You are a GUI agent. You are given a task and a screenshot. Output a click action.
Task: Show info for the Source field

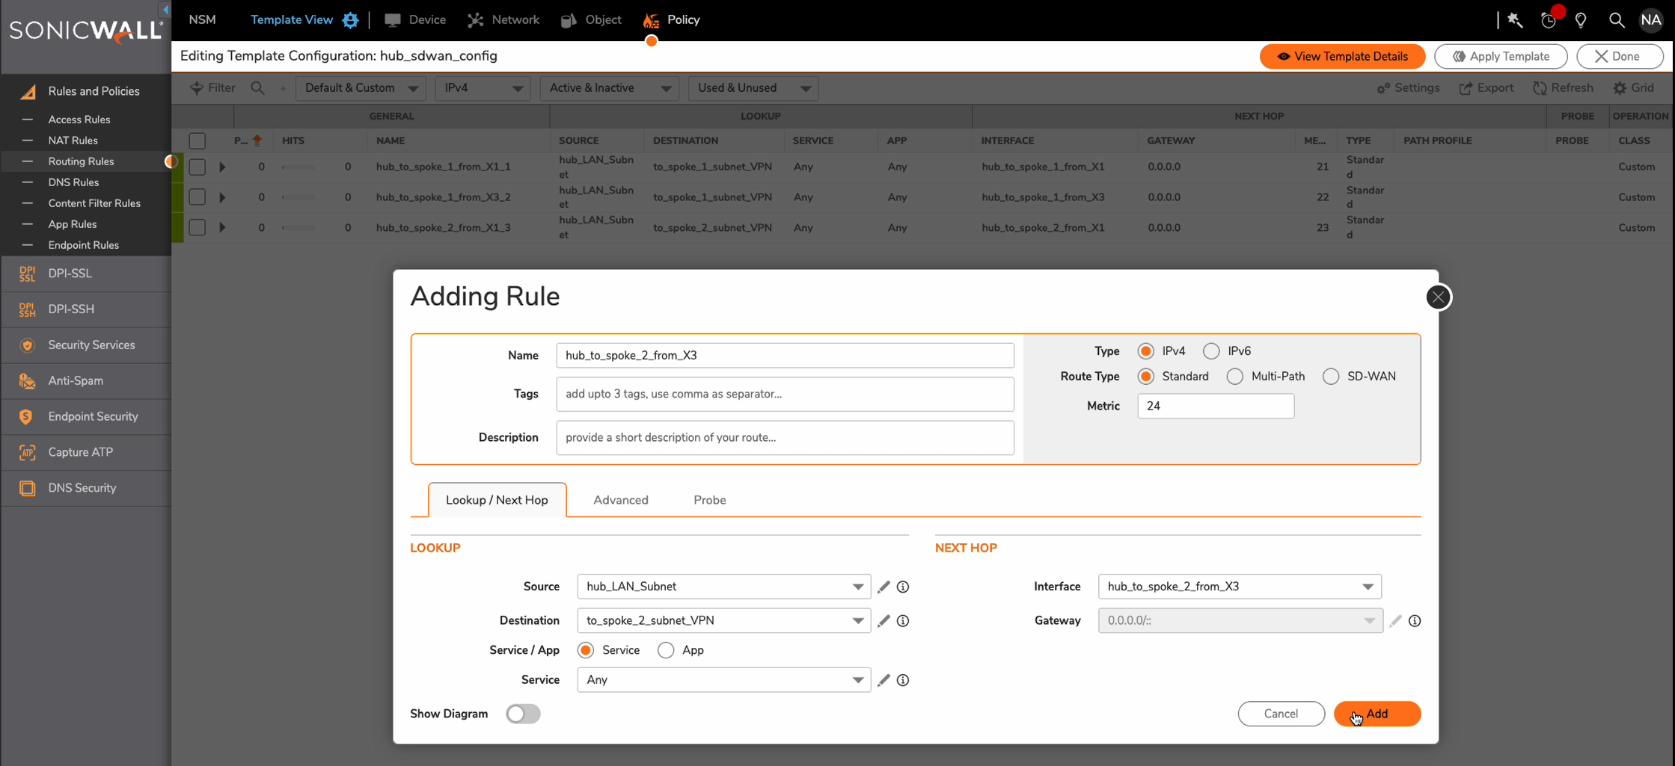903,587
